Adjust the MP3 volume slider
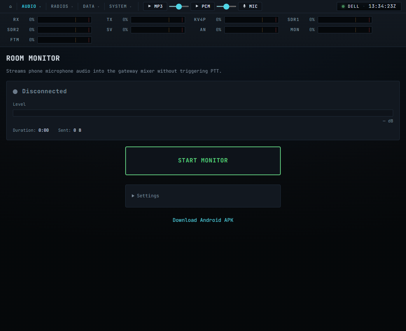Screen dimensions: 406x331 pos(179,7)
